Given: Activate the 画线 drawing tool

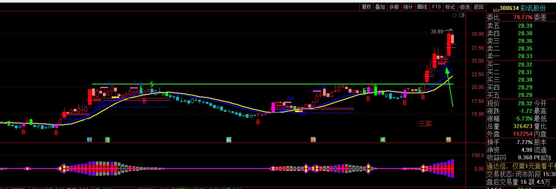Looking at the screenshot, I should click(422, 7).
